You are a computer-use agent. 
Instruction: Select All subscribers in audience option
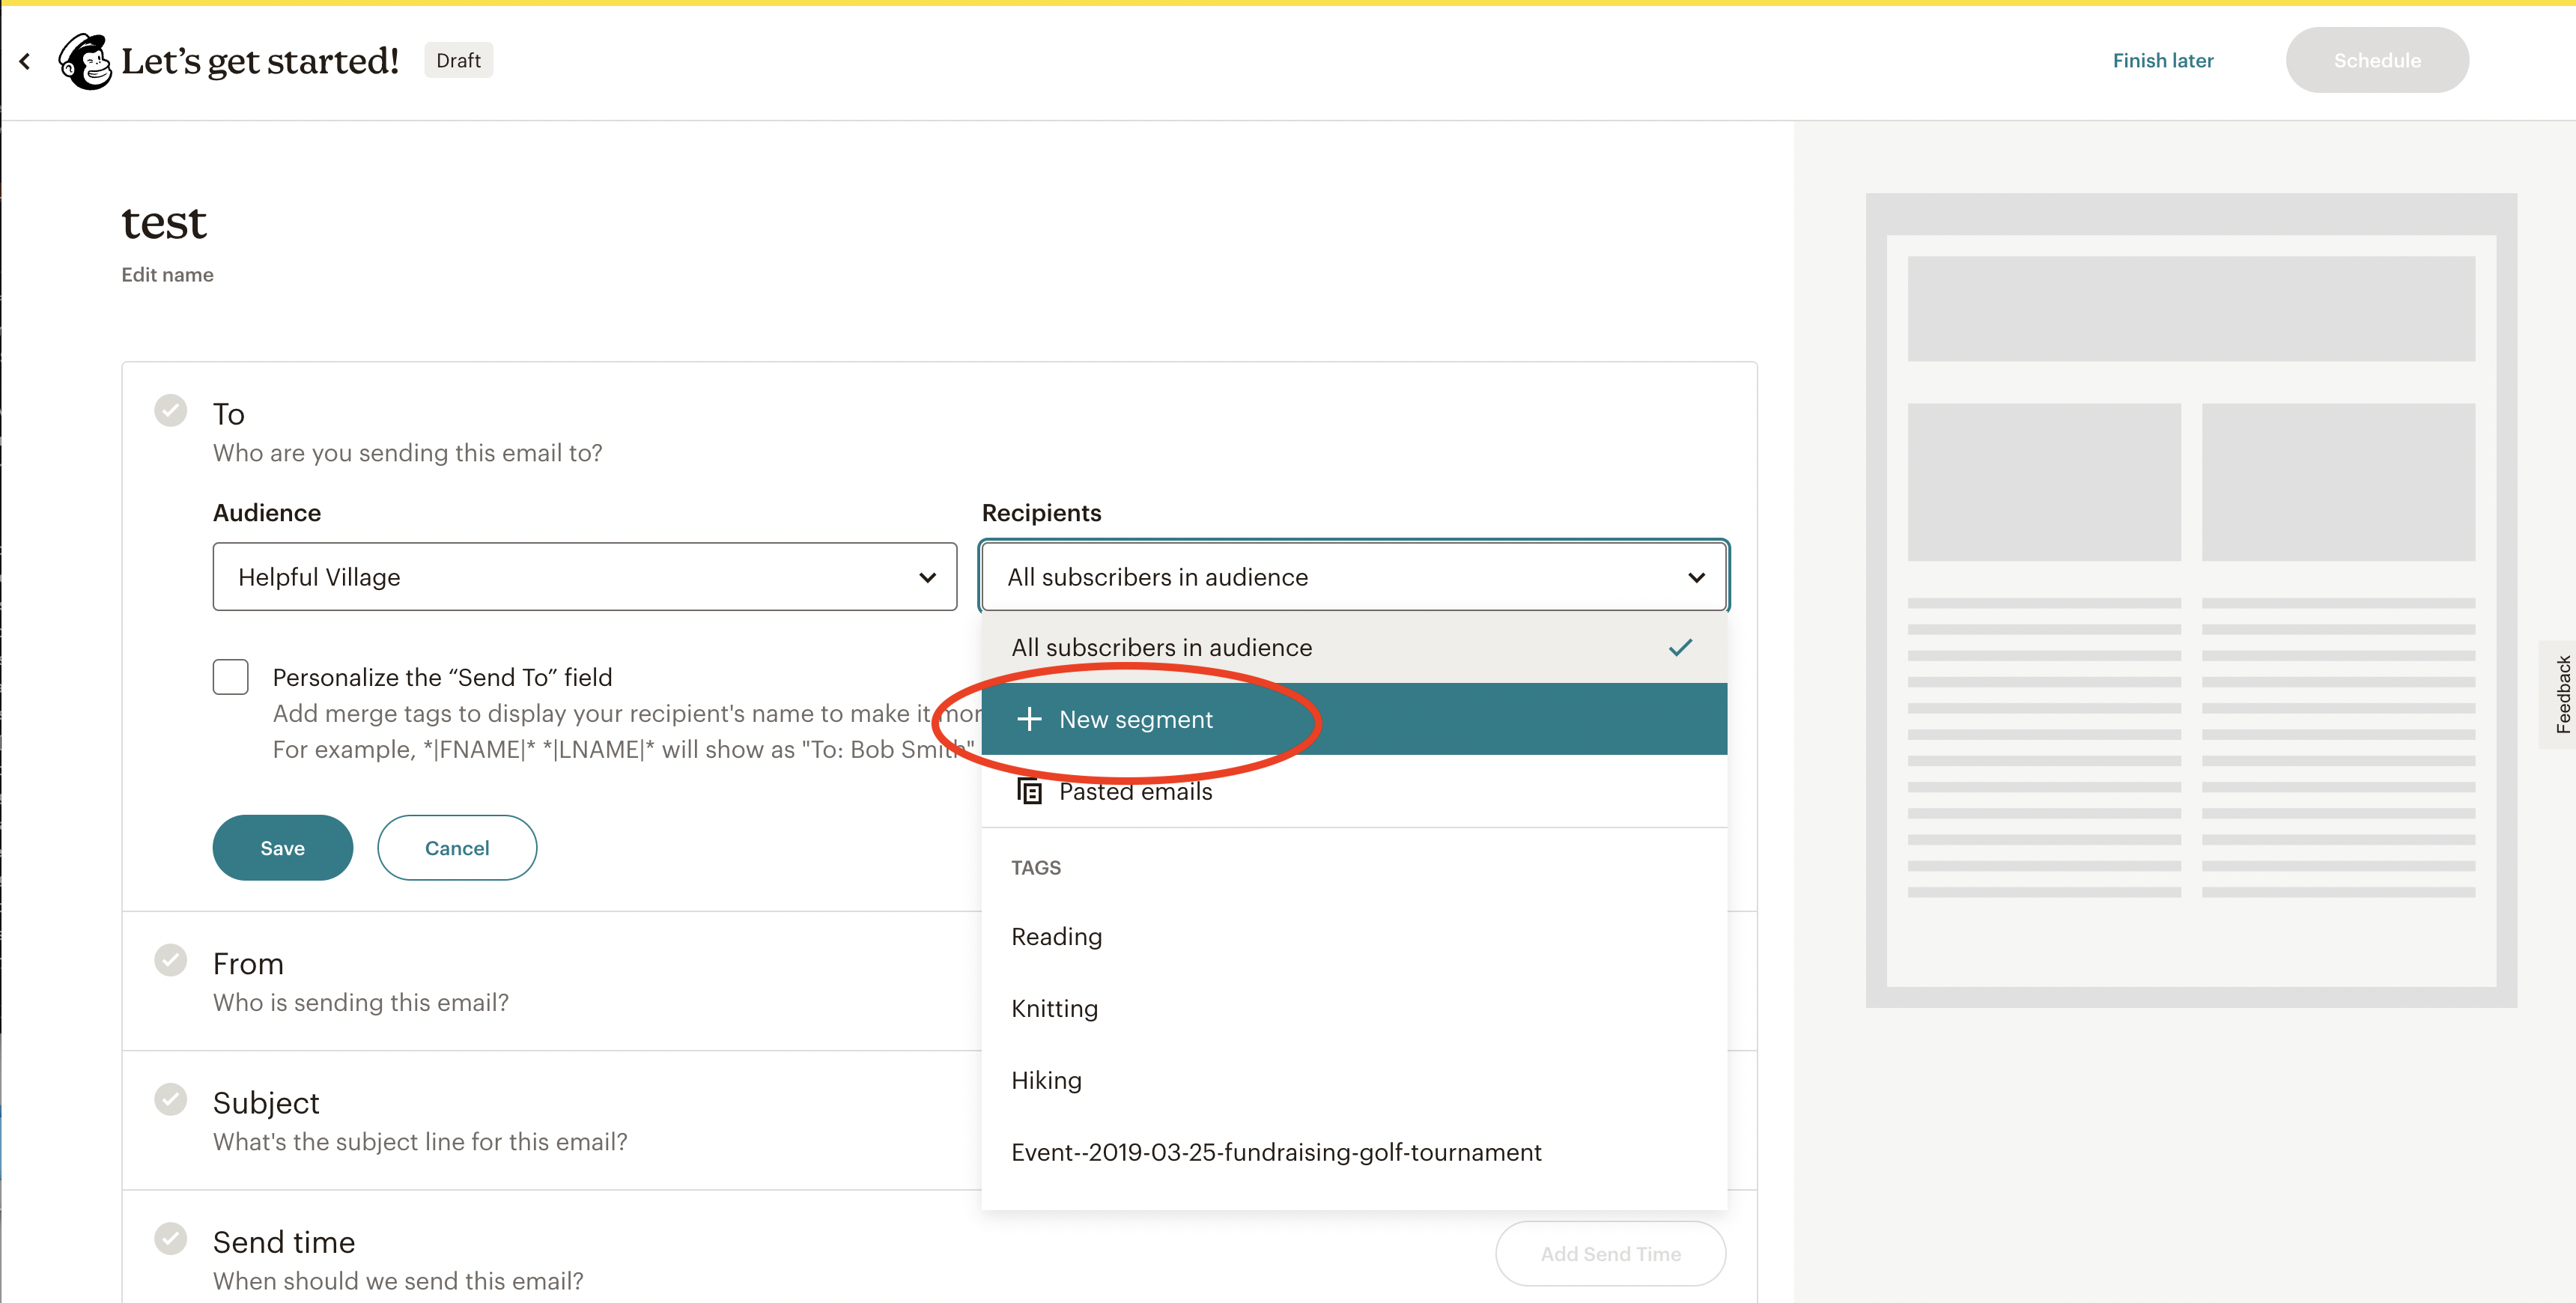point(1160,647)
